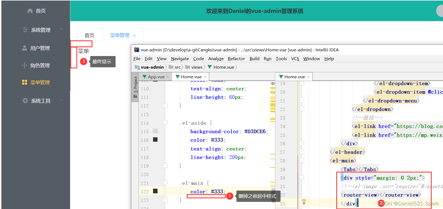Screen dimensions: 443x209
Task: Open the Edit menu in IntelliJ
Action: (148, 58)
